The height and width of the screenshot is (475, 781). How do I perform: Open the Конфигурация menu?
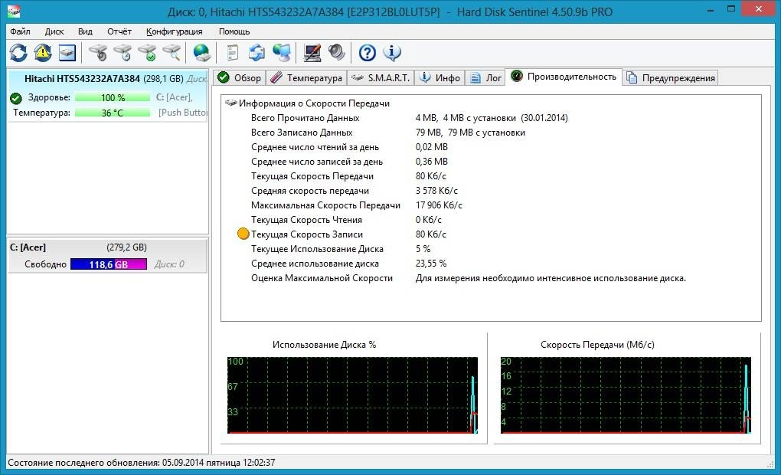174,31
